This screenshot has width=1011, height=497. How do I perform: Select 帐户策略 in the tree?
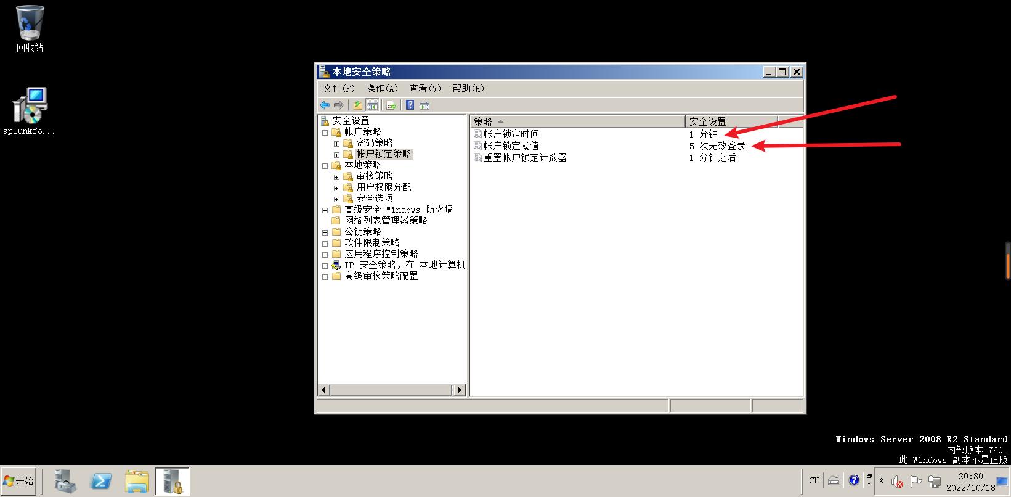point(363,131)
